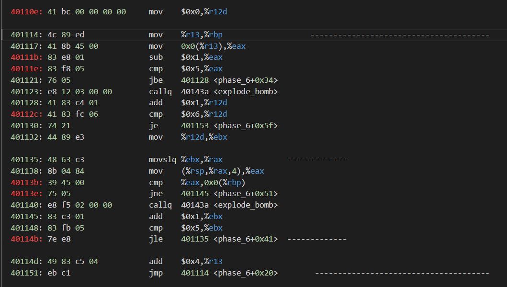This screenshot has width=507, height=287.
Task: Click operand %ebx,%rax
Action: coord(202,160)
